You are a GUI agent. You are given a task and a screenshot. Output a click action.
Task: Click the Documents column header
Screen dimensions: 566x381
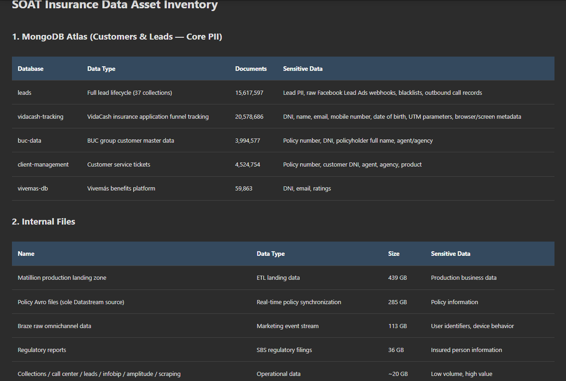pyautogui.click(x=251, y=69)
